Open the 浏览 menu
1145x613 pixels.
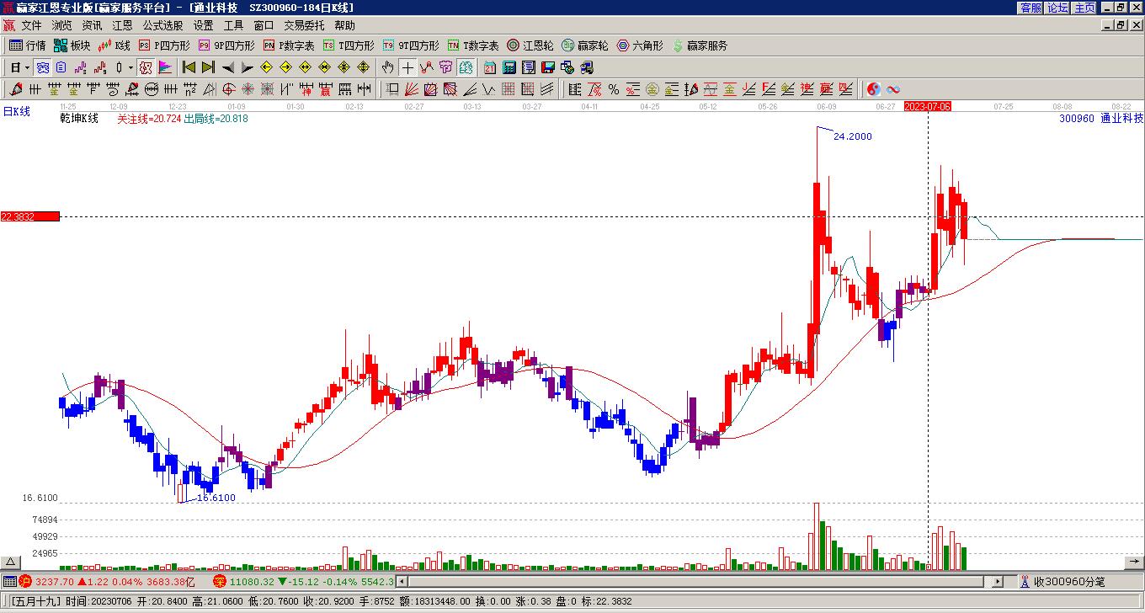[61, 25]
